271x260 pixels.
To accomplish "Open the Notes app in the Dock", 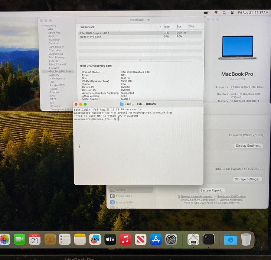I will point(80,239).
